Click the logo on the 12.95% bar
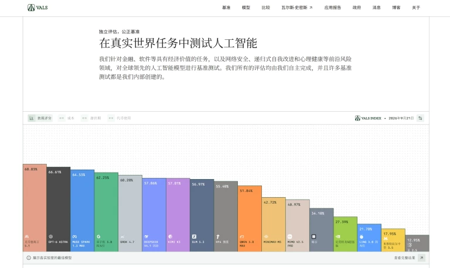Image resolution: width=450 pixels, height=268 pixels. 410,245
